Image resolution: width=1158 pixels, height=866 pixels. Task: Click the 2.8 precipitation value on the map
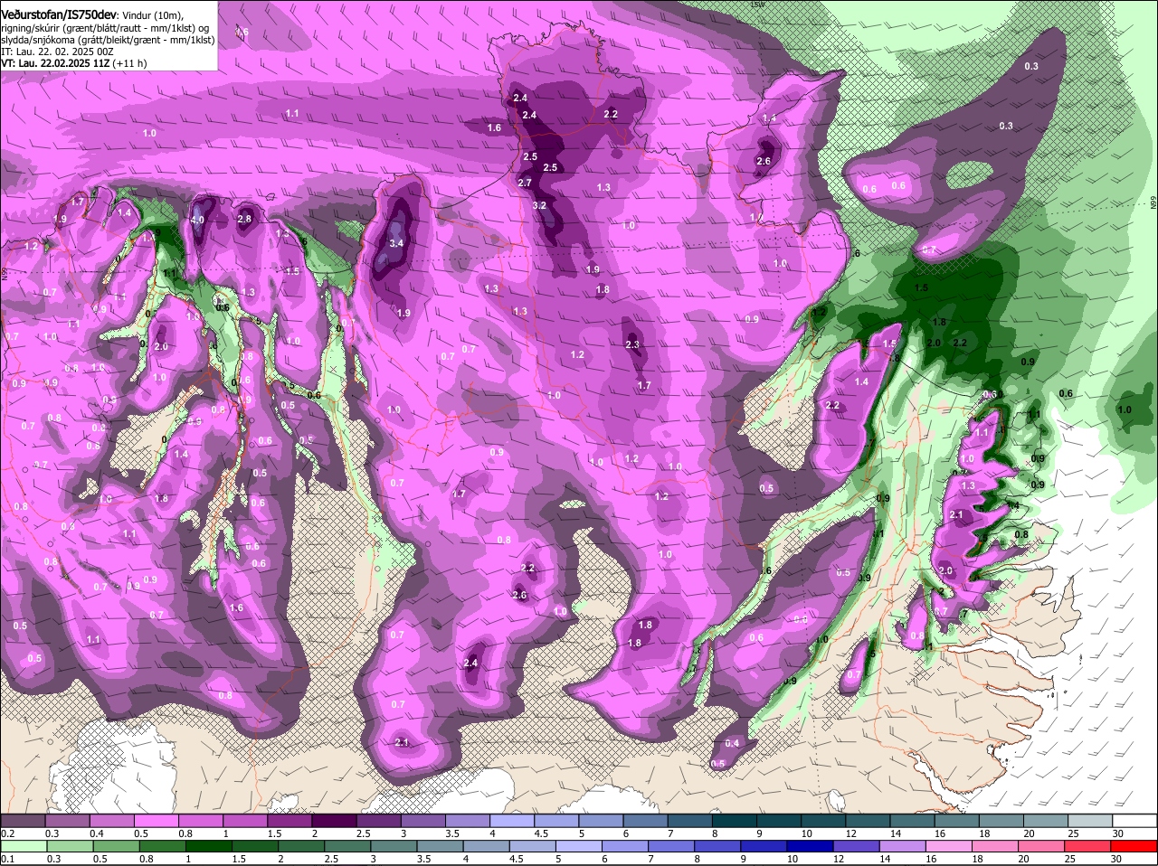pyautogui.click(x=244, y=219)
